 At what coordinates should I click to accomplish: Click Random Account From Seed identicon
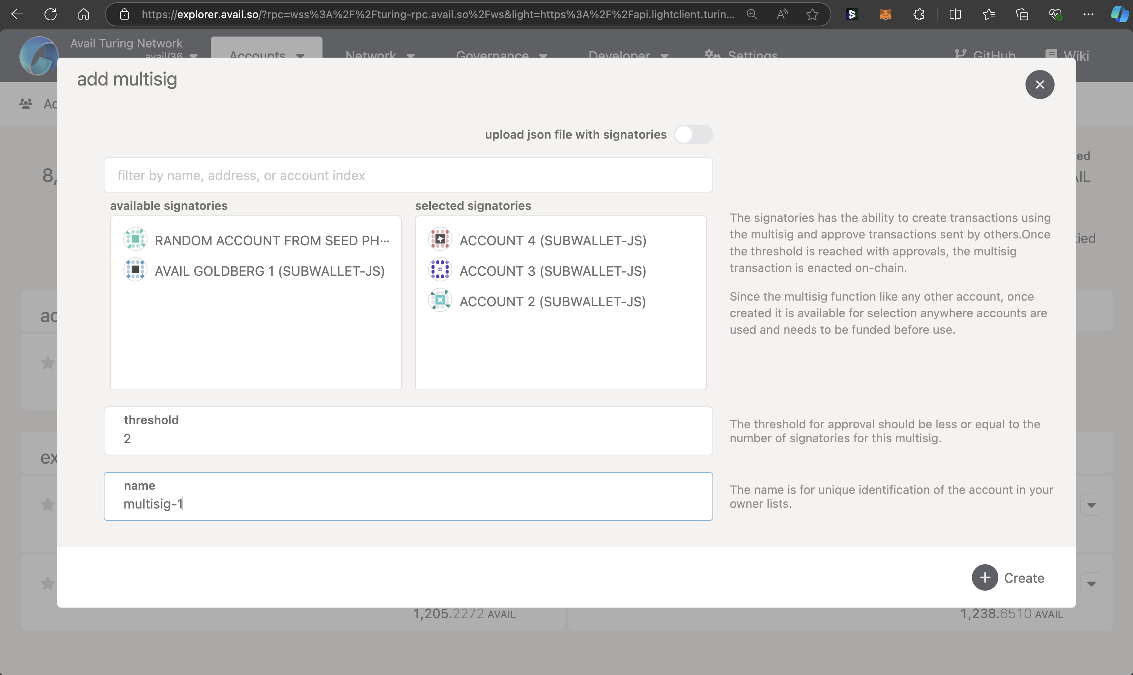coord(135,239)
